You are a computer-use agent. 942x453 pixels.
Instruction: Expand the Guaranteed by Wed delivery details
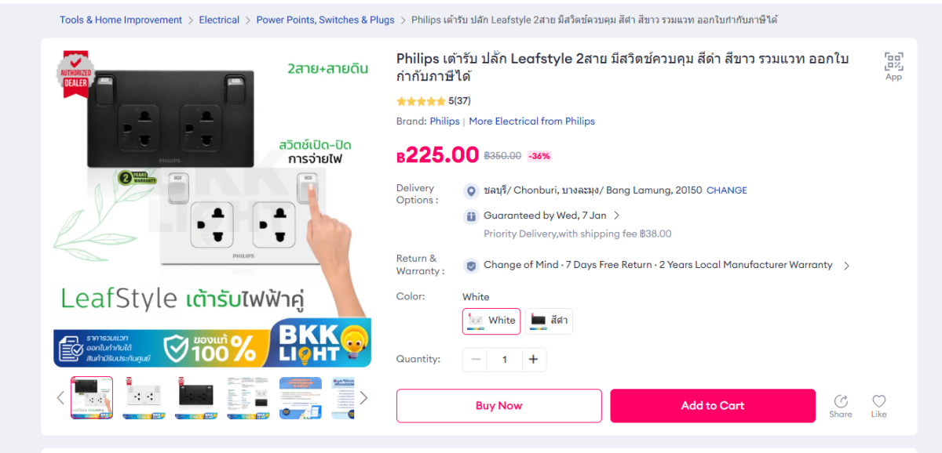point(617,216)
